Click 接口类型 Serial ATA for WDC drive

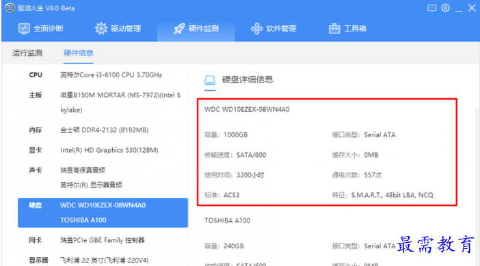[x=379, y=134]
